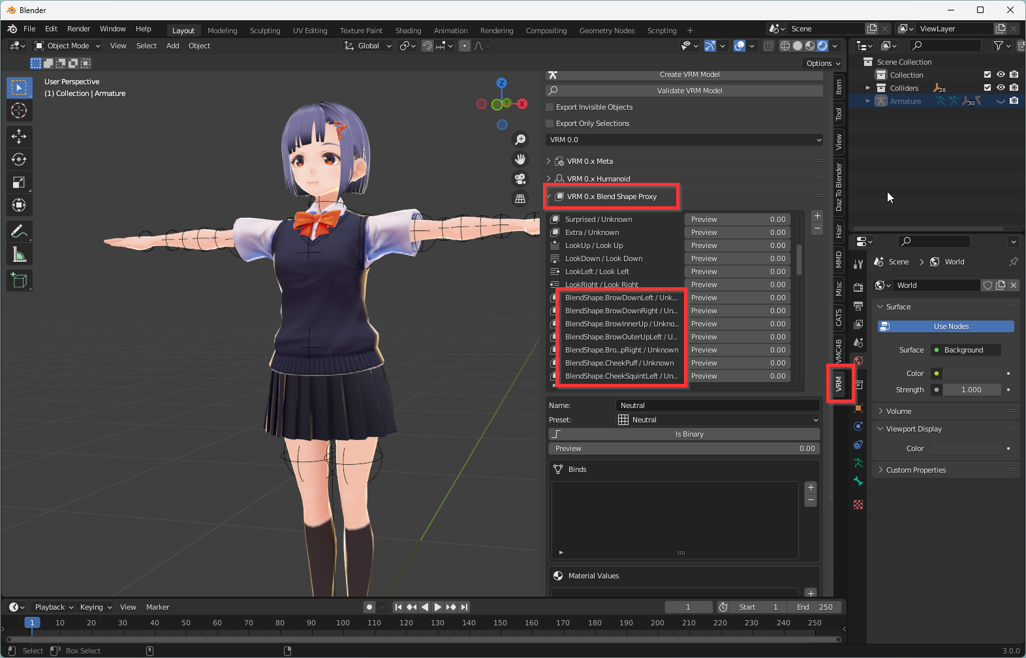Click the Use Nodes button
The height and width of the screenshot is (658, 1026).
point(946,326)
